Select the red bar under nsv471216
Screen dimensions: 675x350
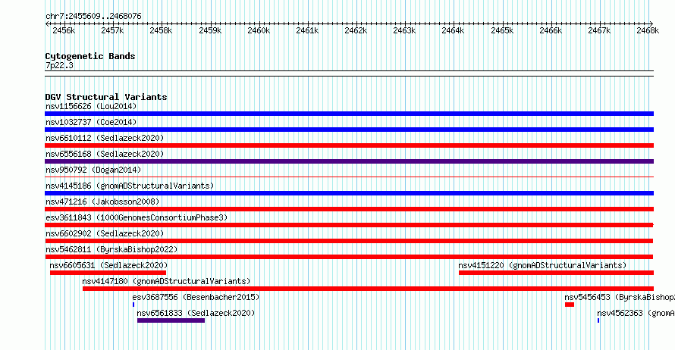(x=349, y=209)
